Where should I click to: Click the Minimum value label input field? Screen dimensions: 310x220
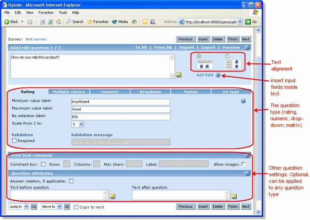pyautogui.click(x=120, y=102)
